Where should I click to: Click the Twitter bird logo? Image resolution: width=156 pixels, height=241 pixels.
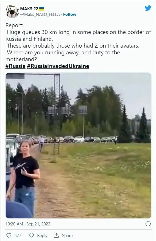[x=148, y=8]
